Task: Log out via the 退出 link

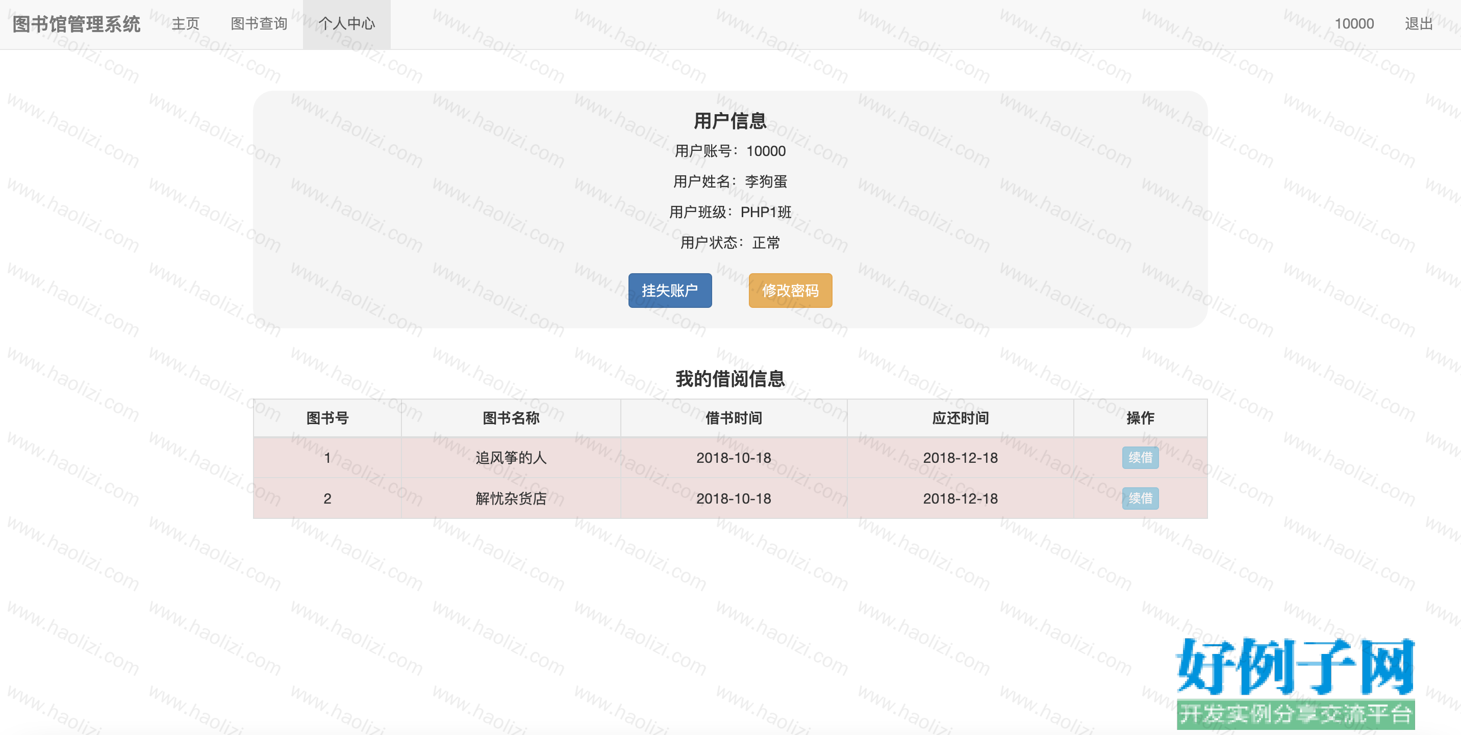Action: (1419, 24)
